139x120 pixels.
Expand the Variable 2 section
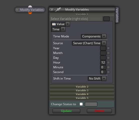click(x=82, y=87)
